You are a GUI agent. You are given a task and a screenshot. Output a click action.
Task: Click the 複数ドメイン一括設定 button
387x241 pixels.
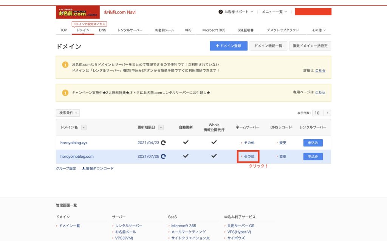pos(310,46)
